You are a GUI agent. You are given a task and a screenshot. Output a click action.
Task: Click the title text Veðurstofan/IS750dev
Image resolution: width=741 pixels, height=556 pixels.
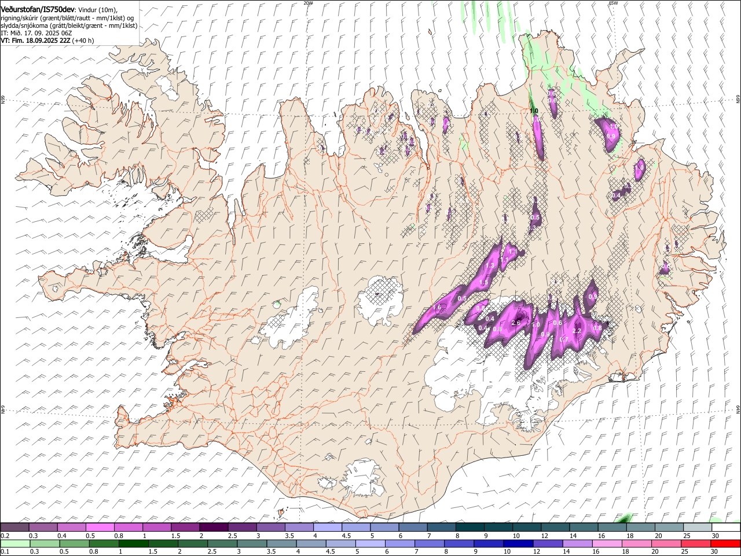point(38,9)
